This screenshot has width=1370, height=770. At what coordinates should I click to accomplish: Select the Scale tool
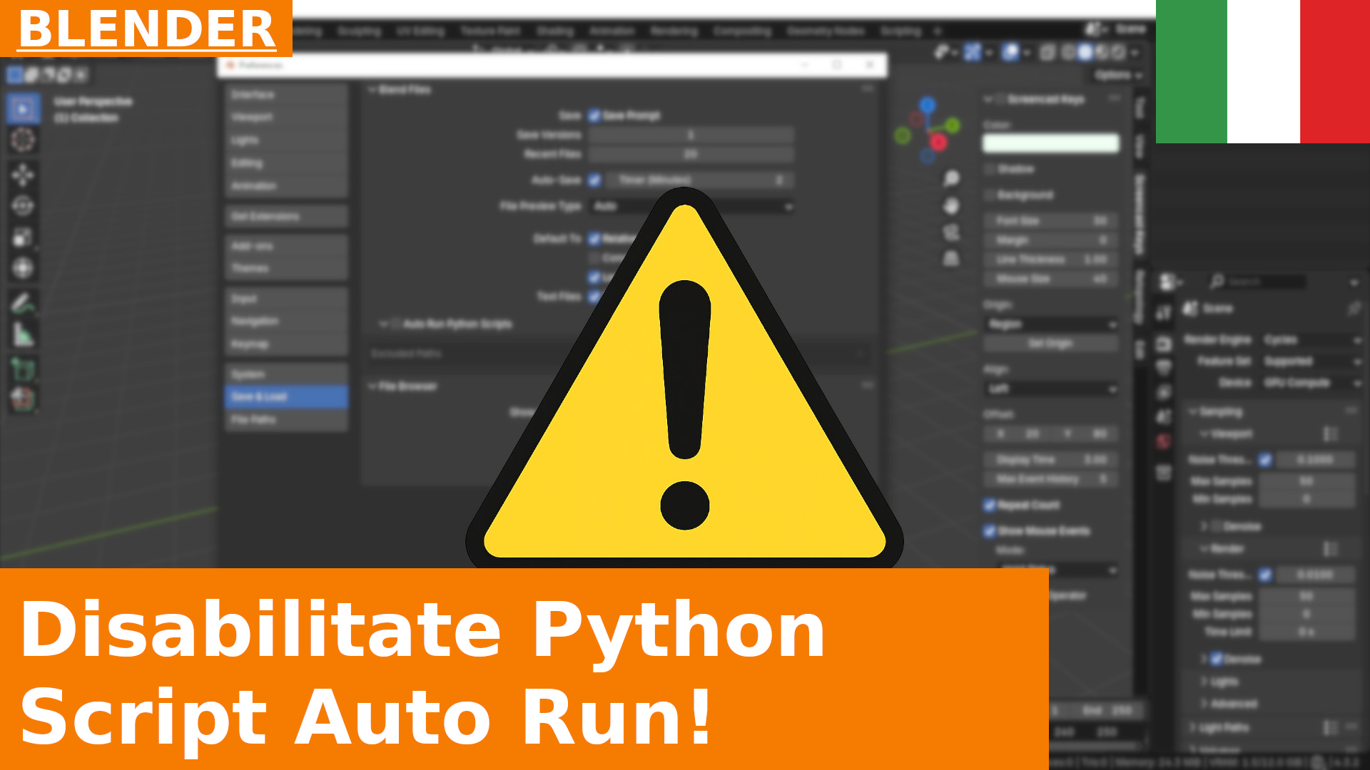pyautogui.click(x=23, y=237)
